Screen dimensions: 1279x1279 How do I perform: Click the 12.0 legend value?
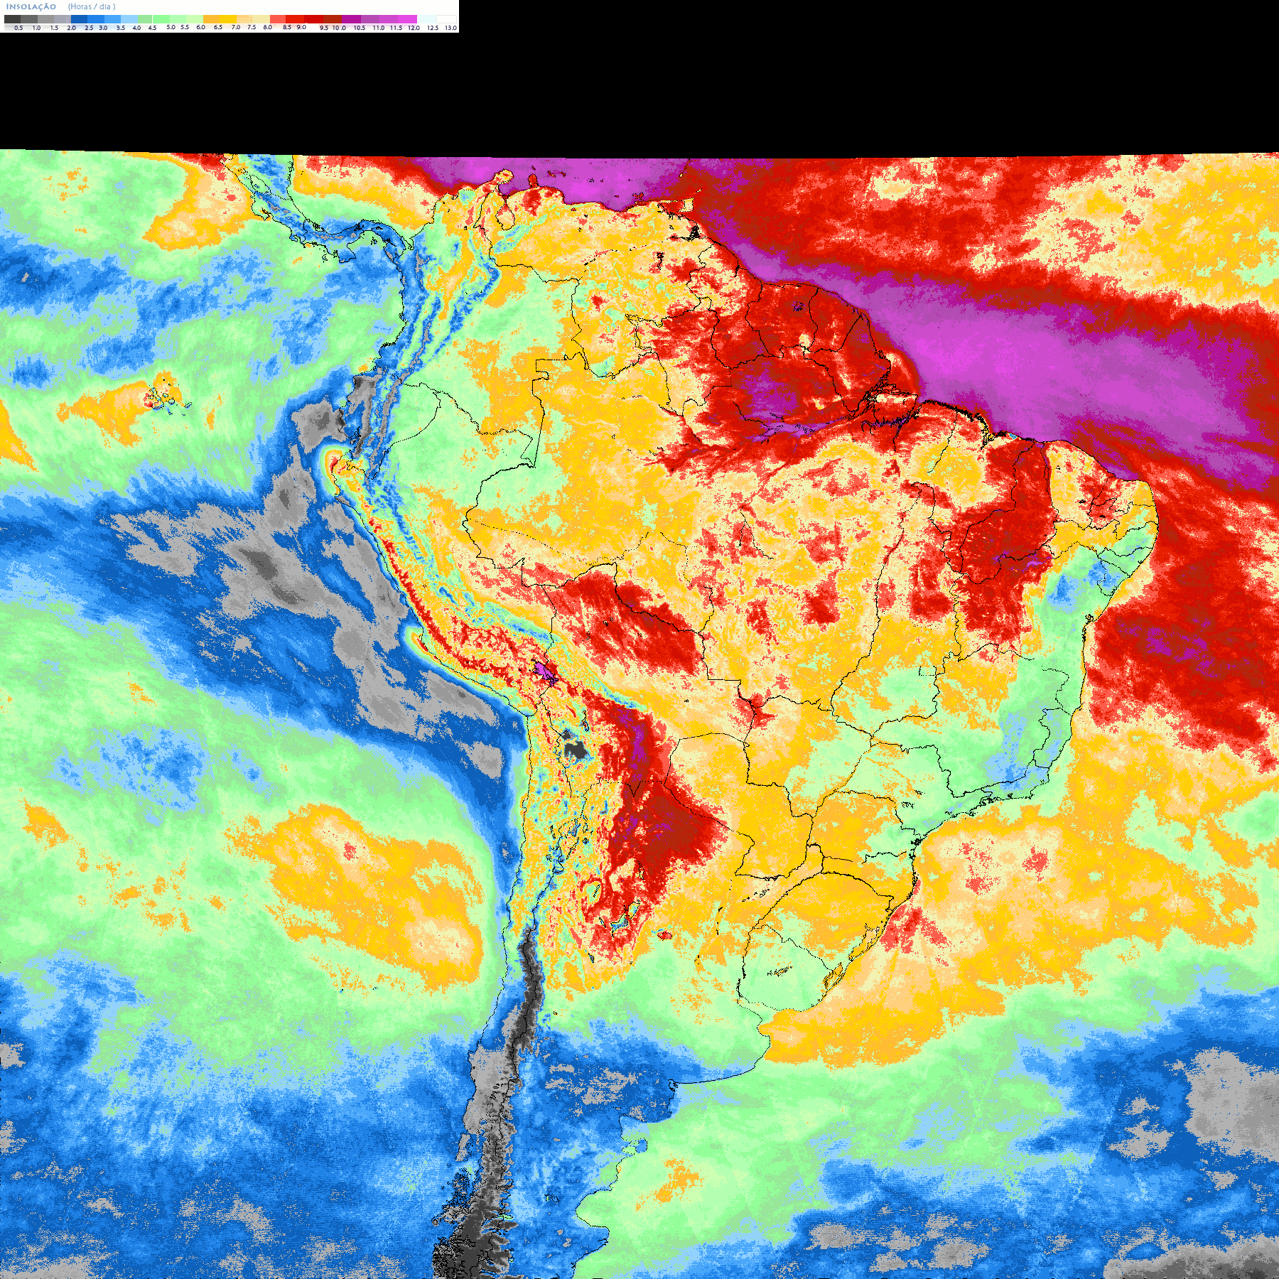pos(414,28)
